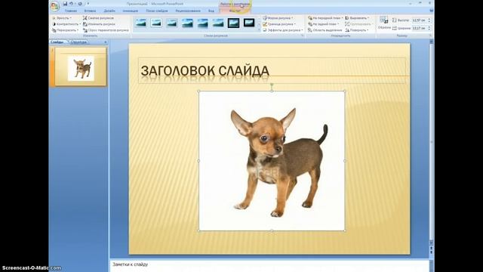Select the chihuahua picture on the slide
483x272 pixels.
(272, 161)
